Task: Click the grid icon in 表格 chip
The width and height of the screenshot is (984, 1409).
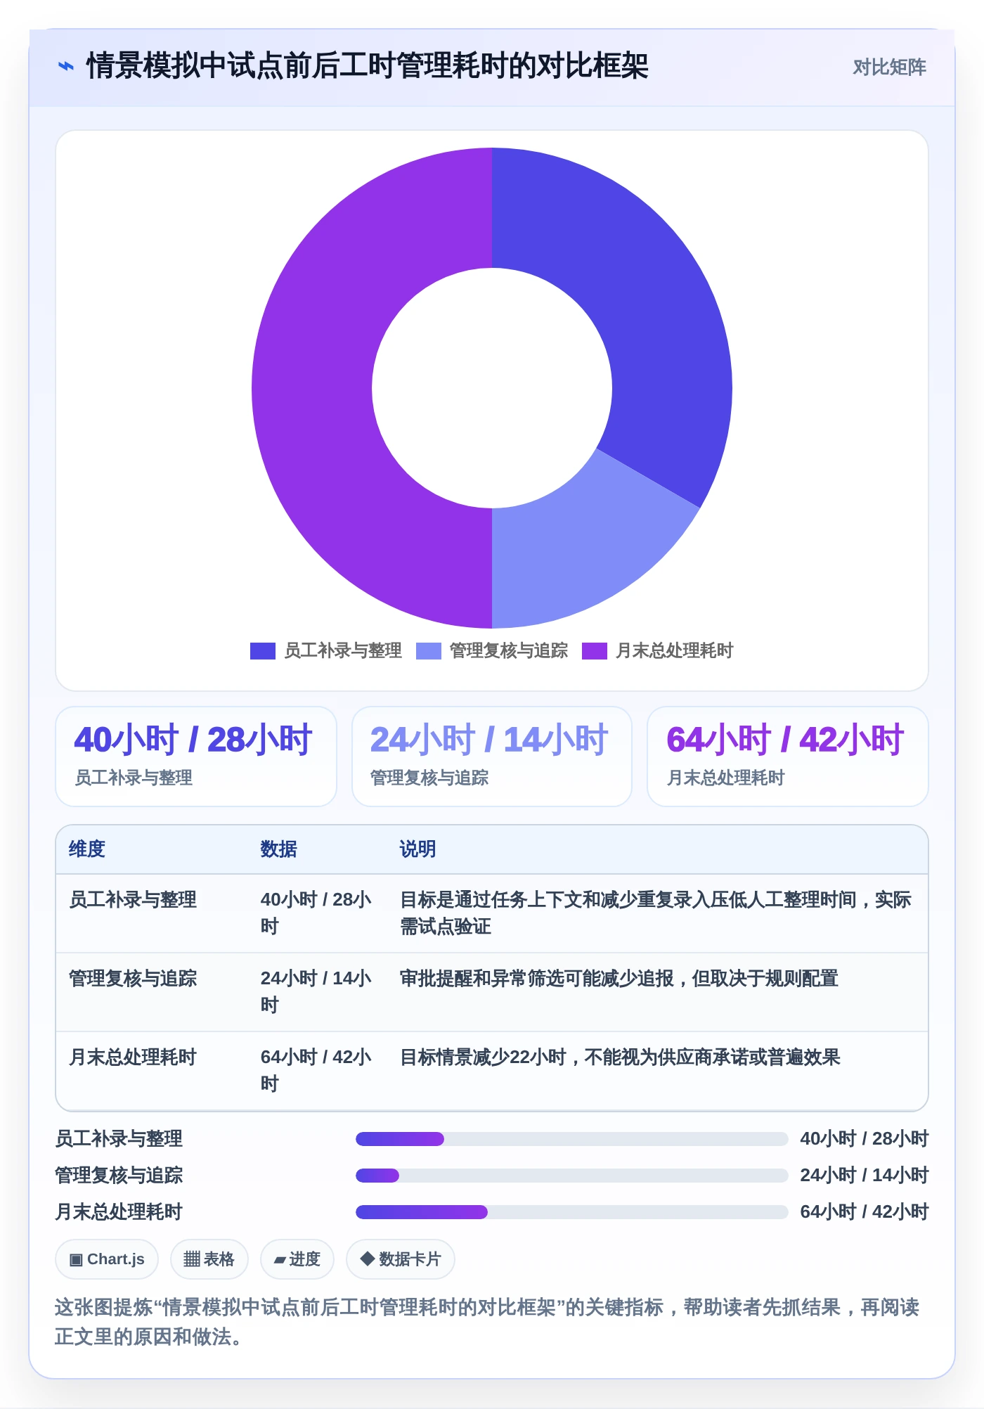Action: (192, 1259)
